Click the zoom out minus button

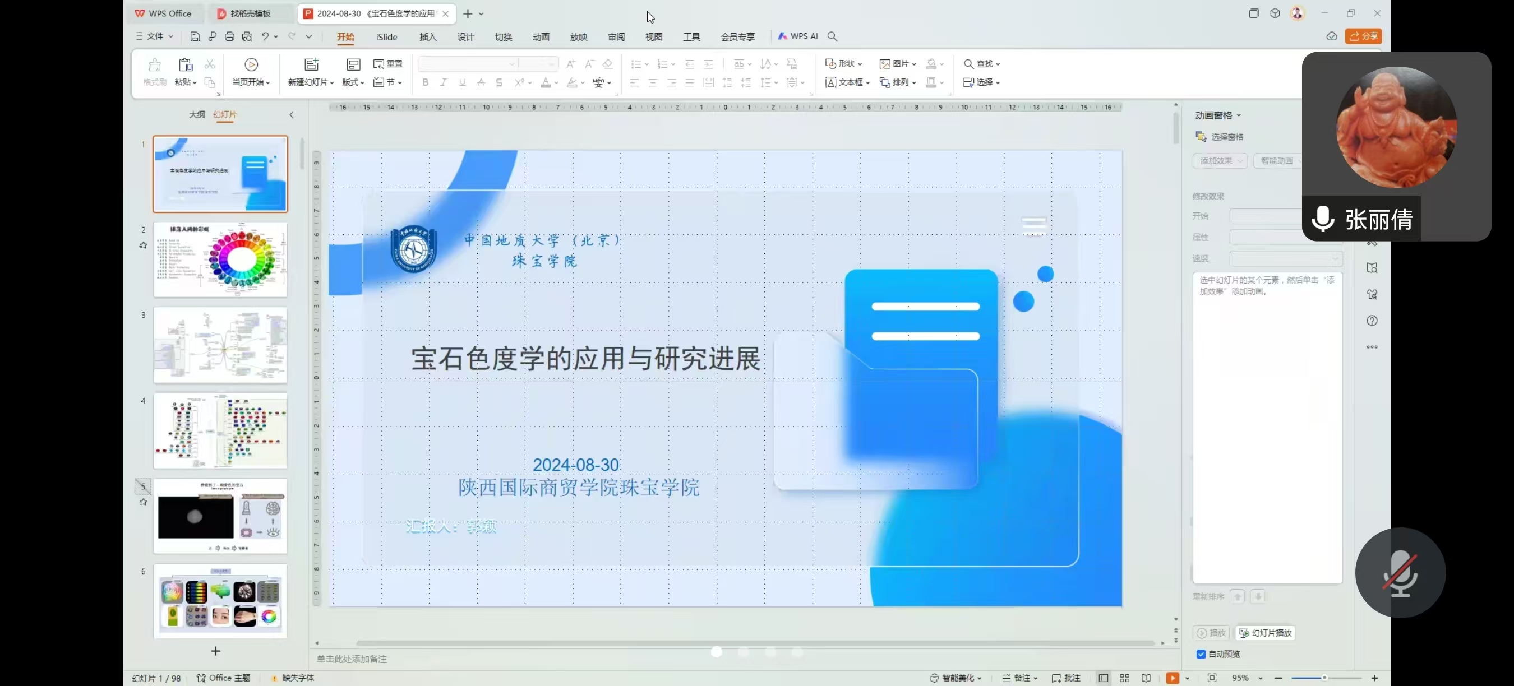(1278, 678)
